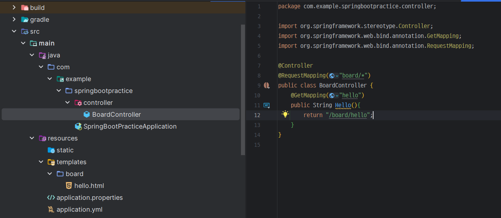Click the main source-root folder icon
Viewport: 501px width, 218px height.
(34, 43)
